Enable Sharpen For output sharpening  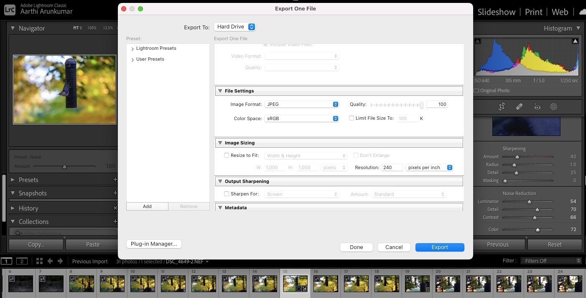[226, 194]
